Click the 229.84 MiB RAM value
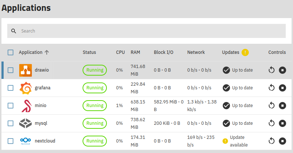Screen dimensions: 293x153 (138, 88)
